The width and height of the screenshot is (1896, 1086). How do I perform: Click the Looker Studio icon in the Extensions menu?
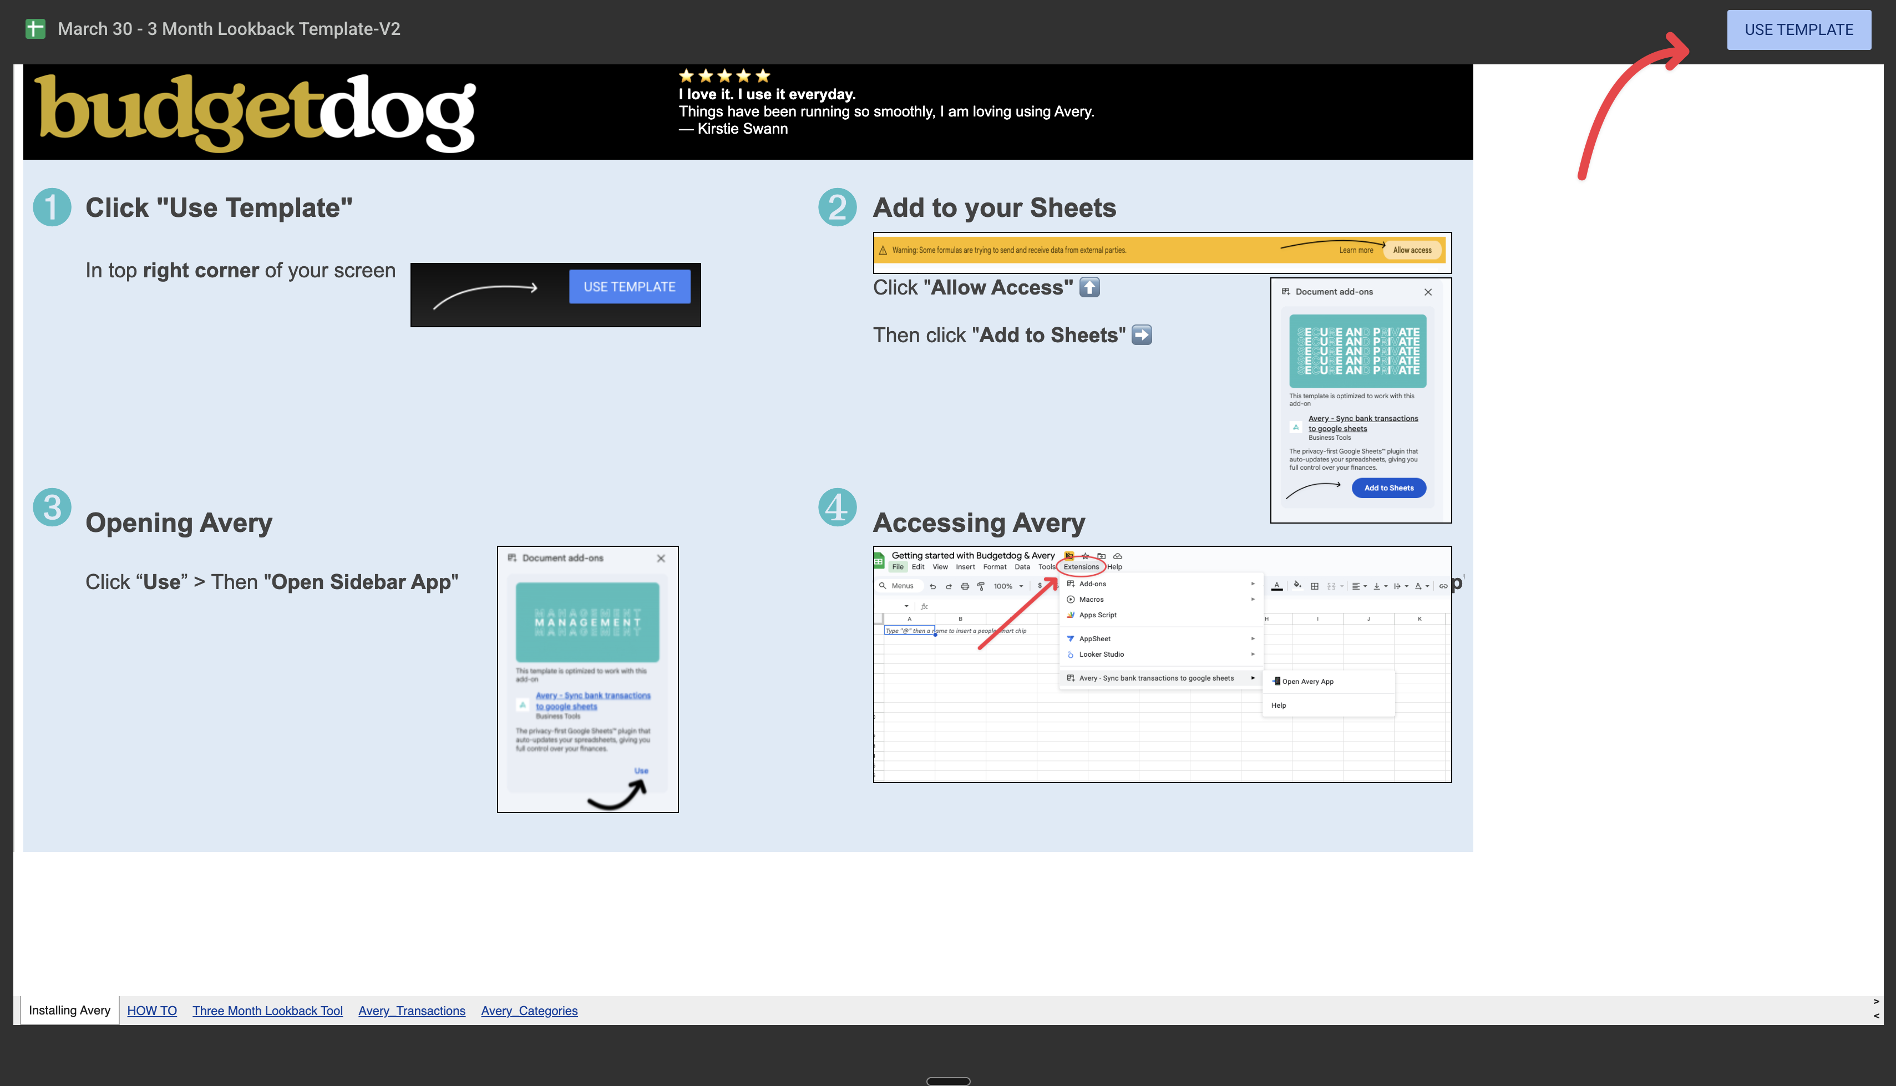pos(1071,655)
